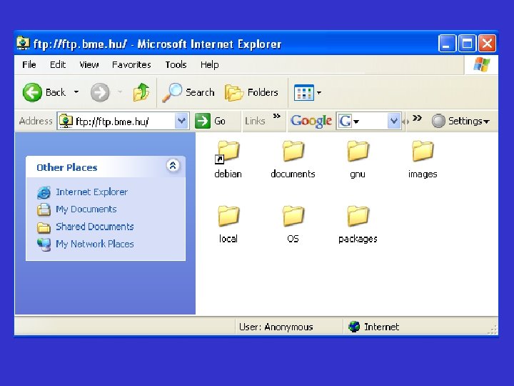Image resolution: width=514 pixels, height=386 pixels.
Task: Click the Internet zone globe icon
Action: tap(354, 327)
